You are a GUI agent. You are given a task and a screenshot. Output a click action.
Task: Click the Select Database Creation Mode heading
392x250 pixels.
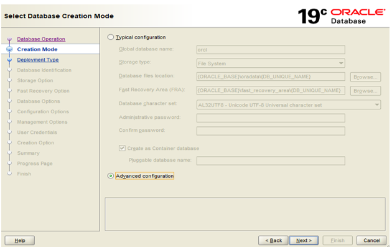click(x=58, y=16)
